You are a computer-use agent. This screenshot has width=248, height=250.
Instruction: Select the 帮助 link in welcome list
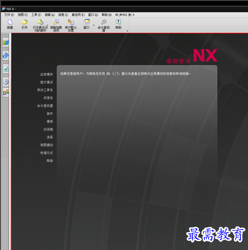[50, 160]
